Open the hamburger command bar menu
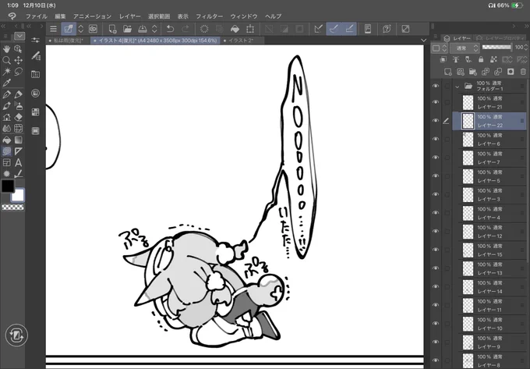This screenshot has height=369, width=530. coord(54,29)
